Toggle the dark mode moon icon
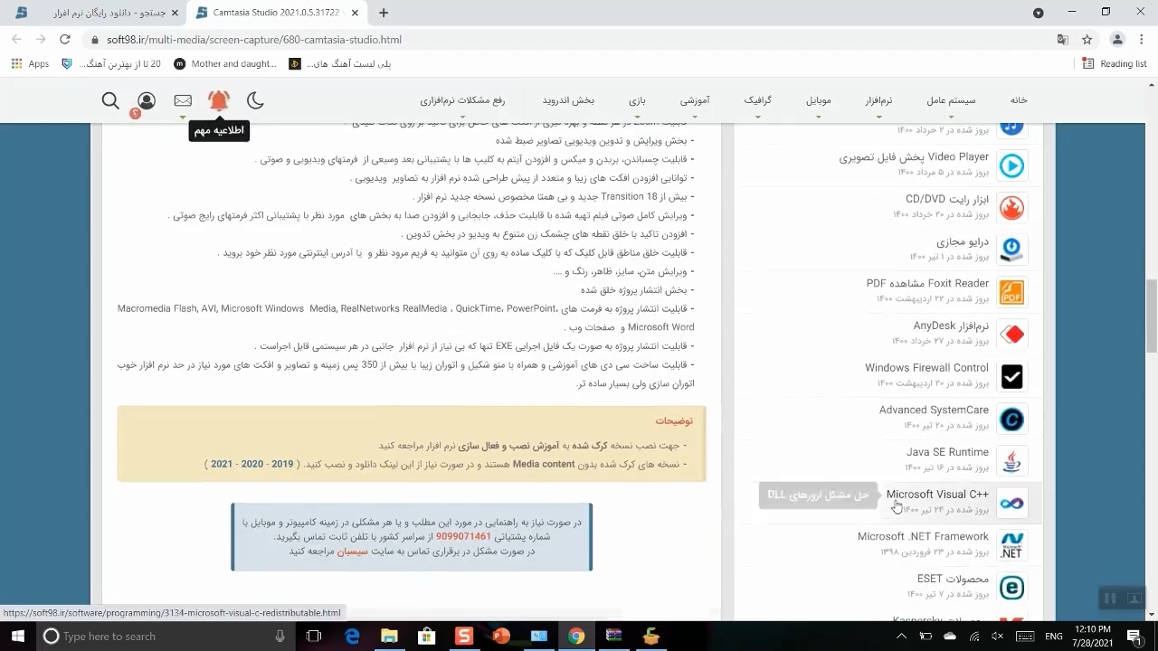 click(x=255, y=100)
